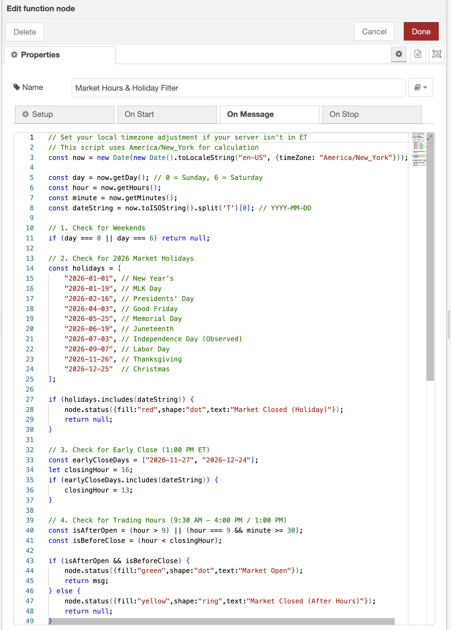Switch to the On Start tab
451x630 pixels.
click(x=167, y=114)
